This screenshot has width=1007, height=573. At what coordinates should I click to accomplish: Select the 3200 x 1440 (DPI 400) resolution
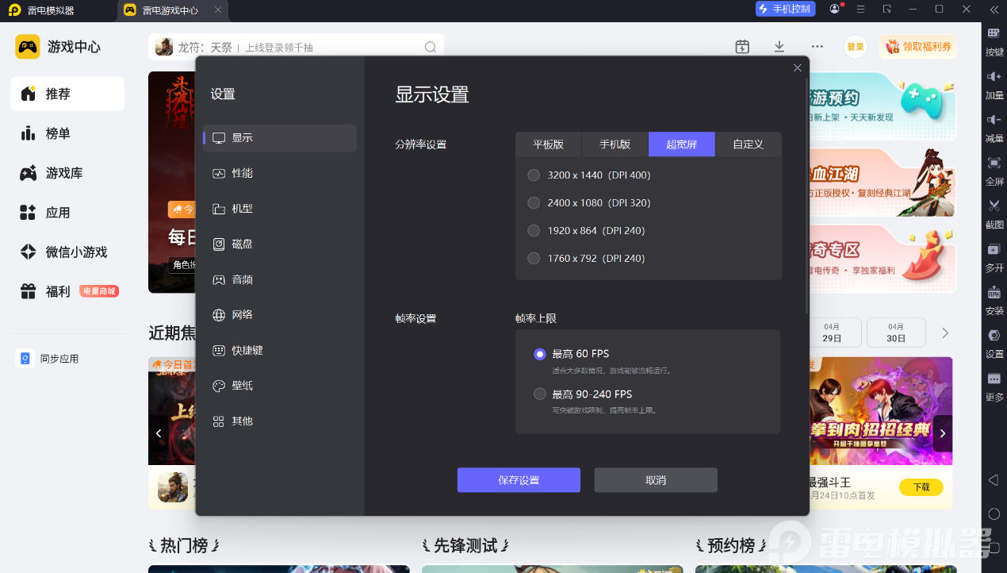pos(590,175)
